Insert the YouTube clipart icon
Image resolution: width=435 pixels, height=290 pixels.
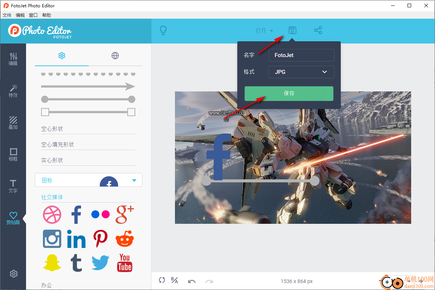pyautogui.click(x=125, y=263)
